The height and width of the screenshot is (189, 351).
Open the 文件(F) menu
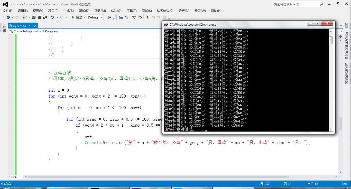8,11
